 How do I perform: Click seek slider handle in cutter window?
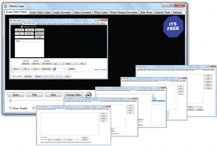(13, 72)
